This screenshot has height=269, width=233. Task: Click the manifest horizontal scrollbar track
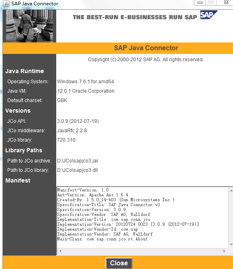pyautogui.click(x=142, y=251)
